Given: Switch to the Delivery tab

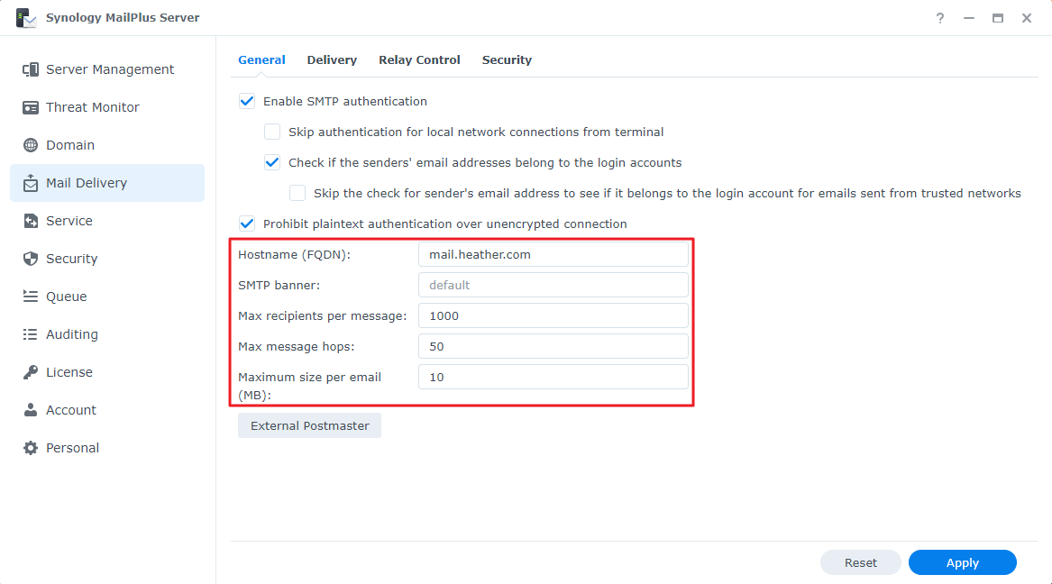Looking at the screenshot, I should pyautogui.click(x=331, y=59).
